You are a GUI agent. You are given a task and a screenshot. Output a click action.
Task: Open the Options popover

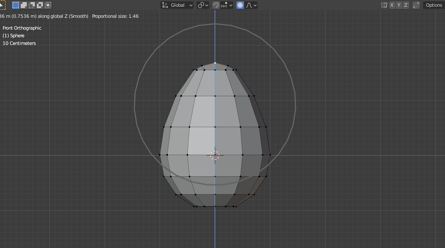(x=434, y=5)
